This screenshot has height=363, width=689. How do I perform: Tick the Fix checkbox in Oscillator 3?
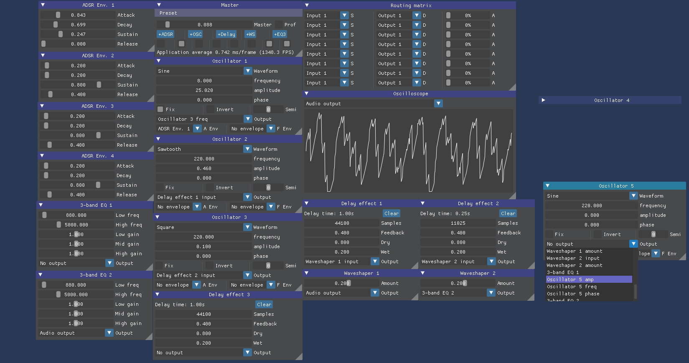point(159,266)
